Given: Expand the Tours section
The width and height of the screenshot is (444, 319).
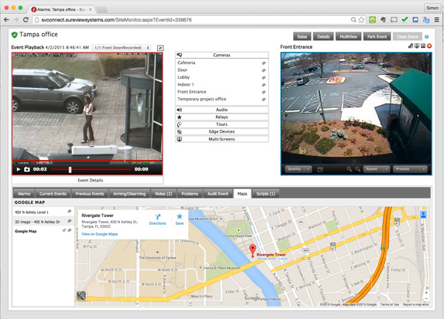Looking at the screenshot, I should pos(222,124).
